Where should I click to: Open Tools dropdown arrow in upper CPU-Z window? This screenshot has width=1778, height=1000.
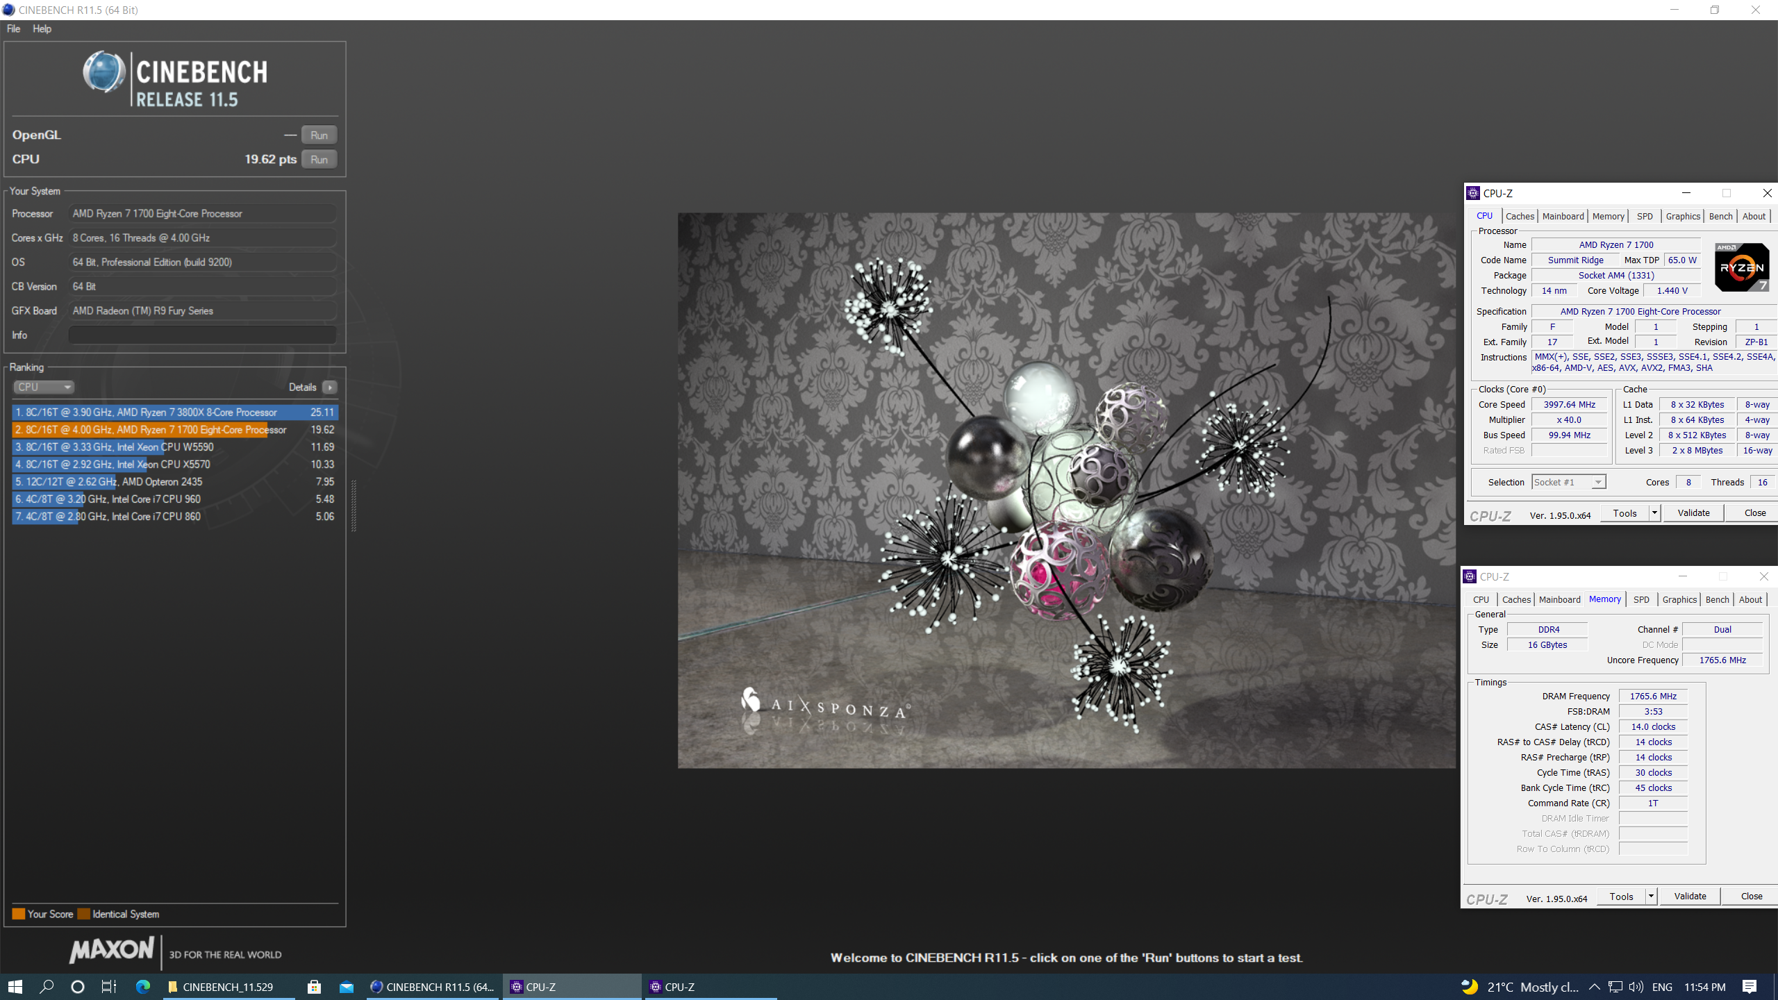coord(1654,512)
